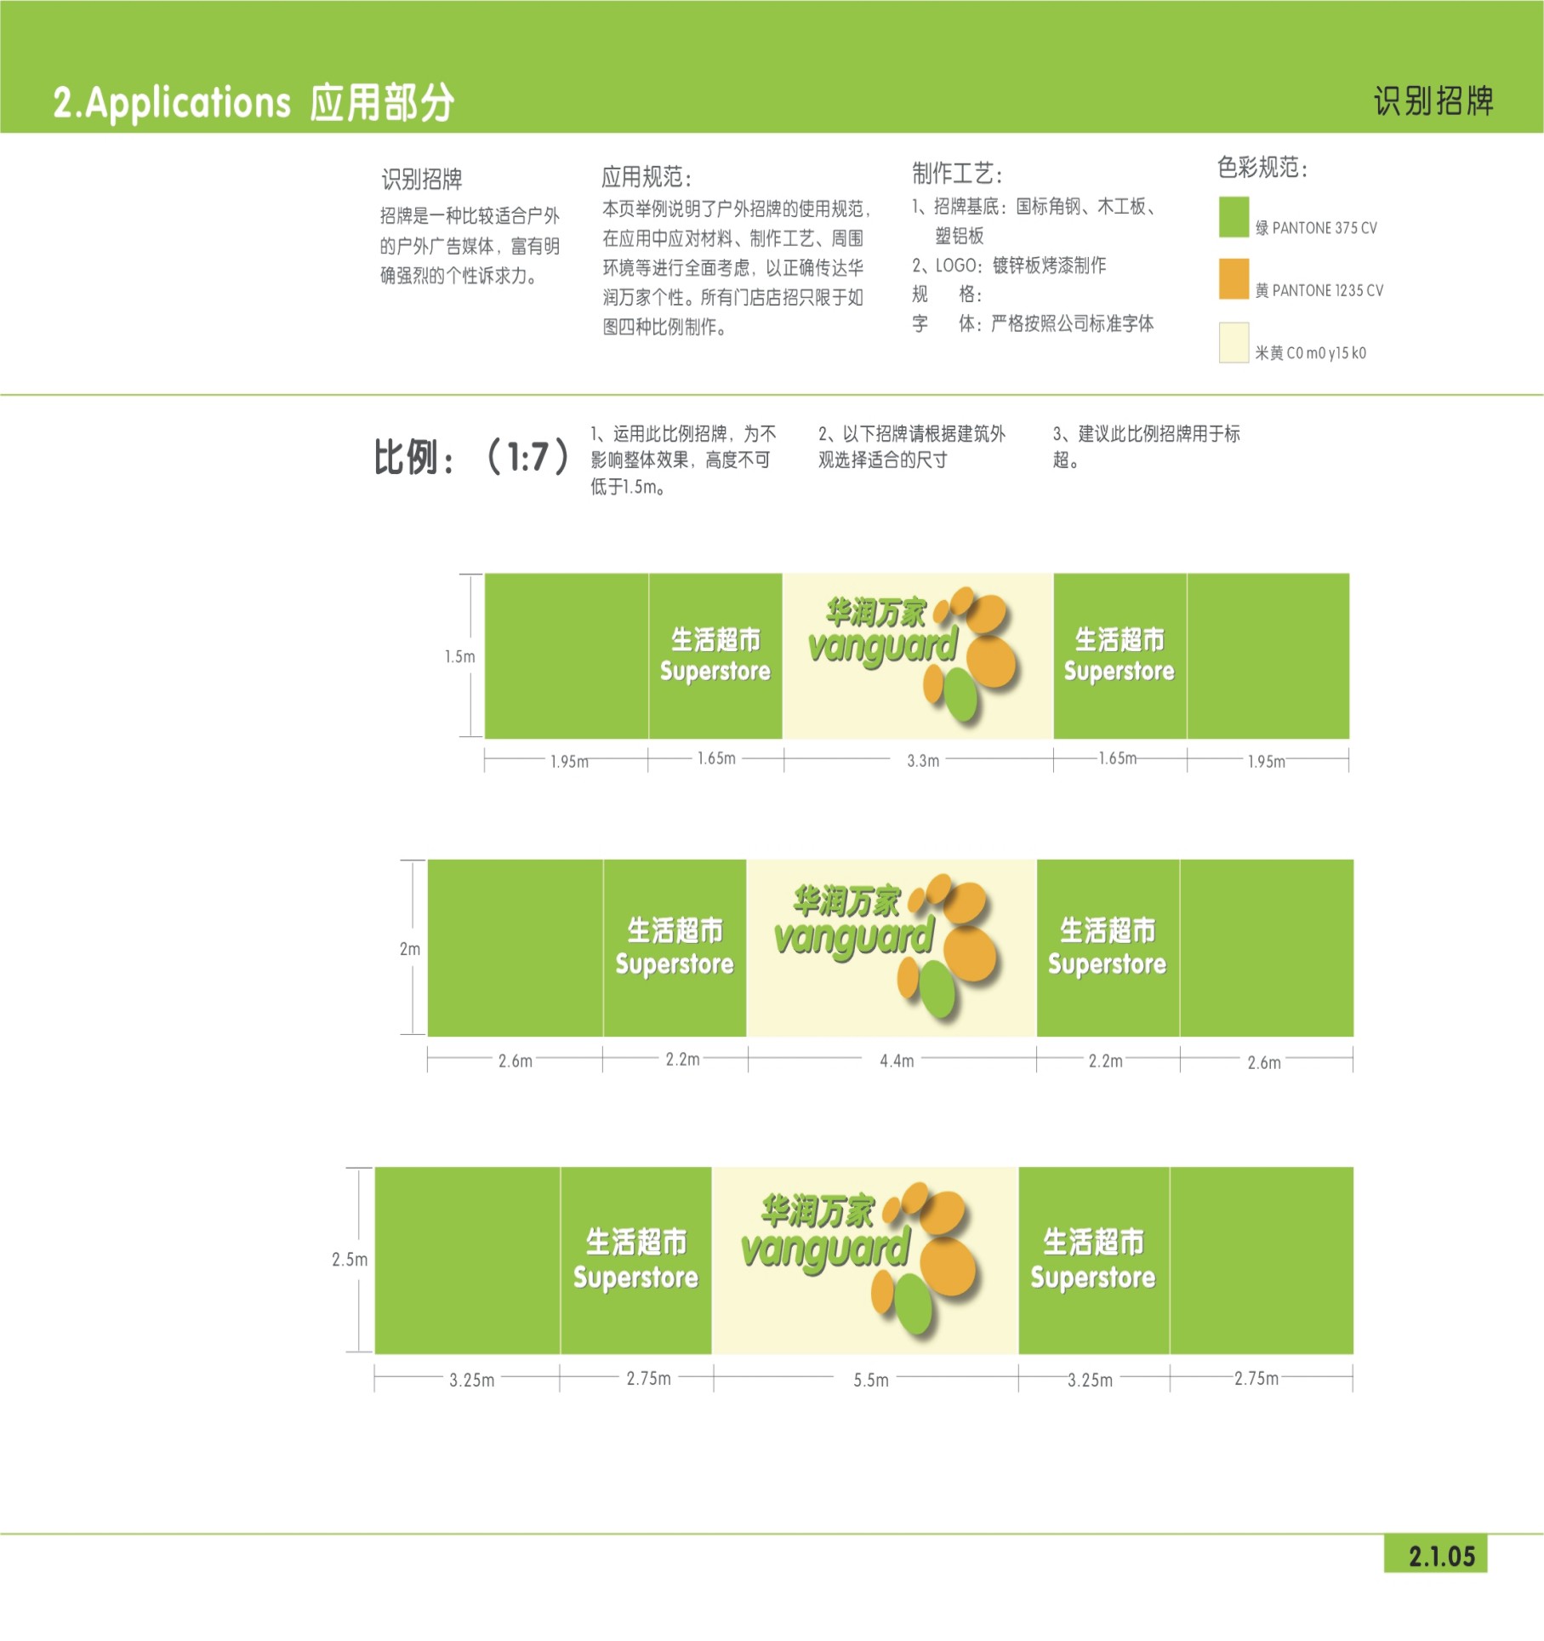Click the left '1.95m' dimension label
Viewport: 1544px width, 1641px height.
click(x=569, y=761)
